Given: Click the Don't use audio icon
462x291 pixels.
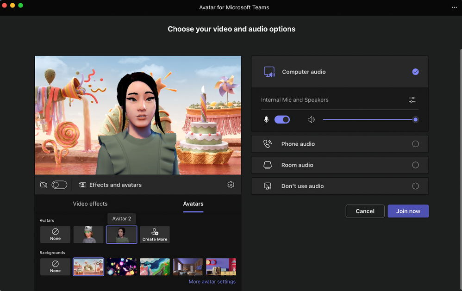Looking at the screenshot, I should tap(268, 186).
